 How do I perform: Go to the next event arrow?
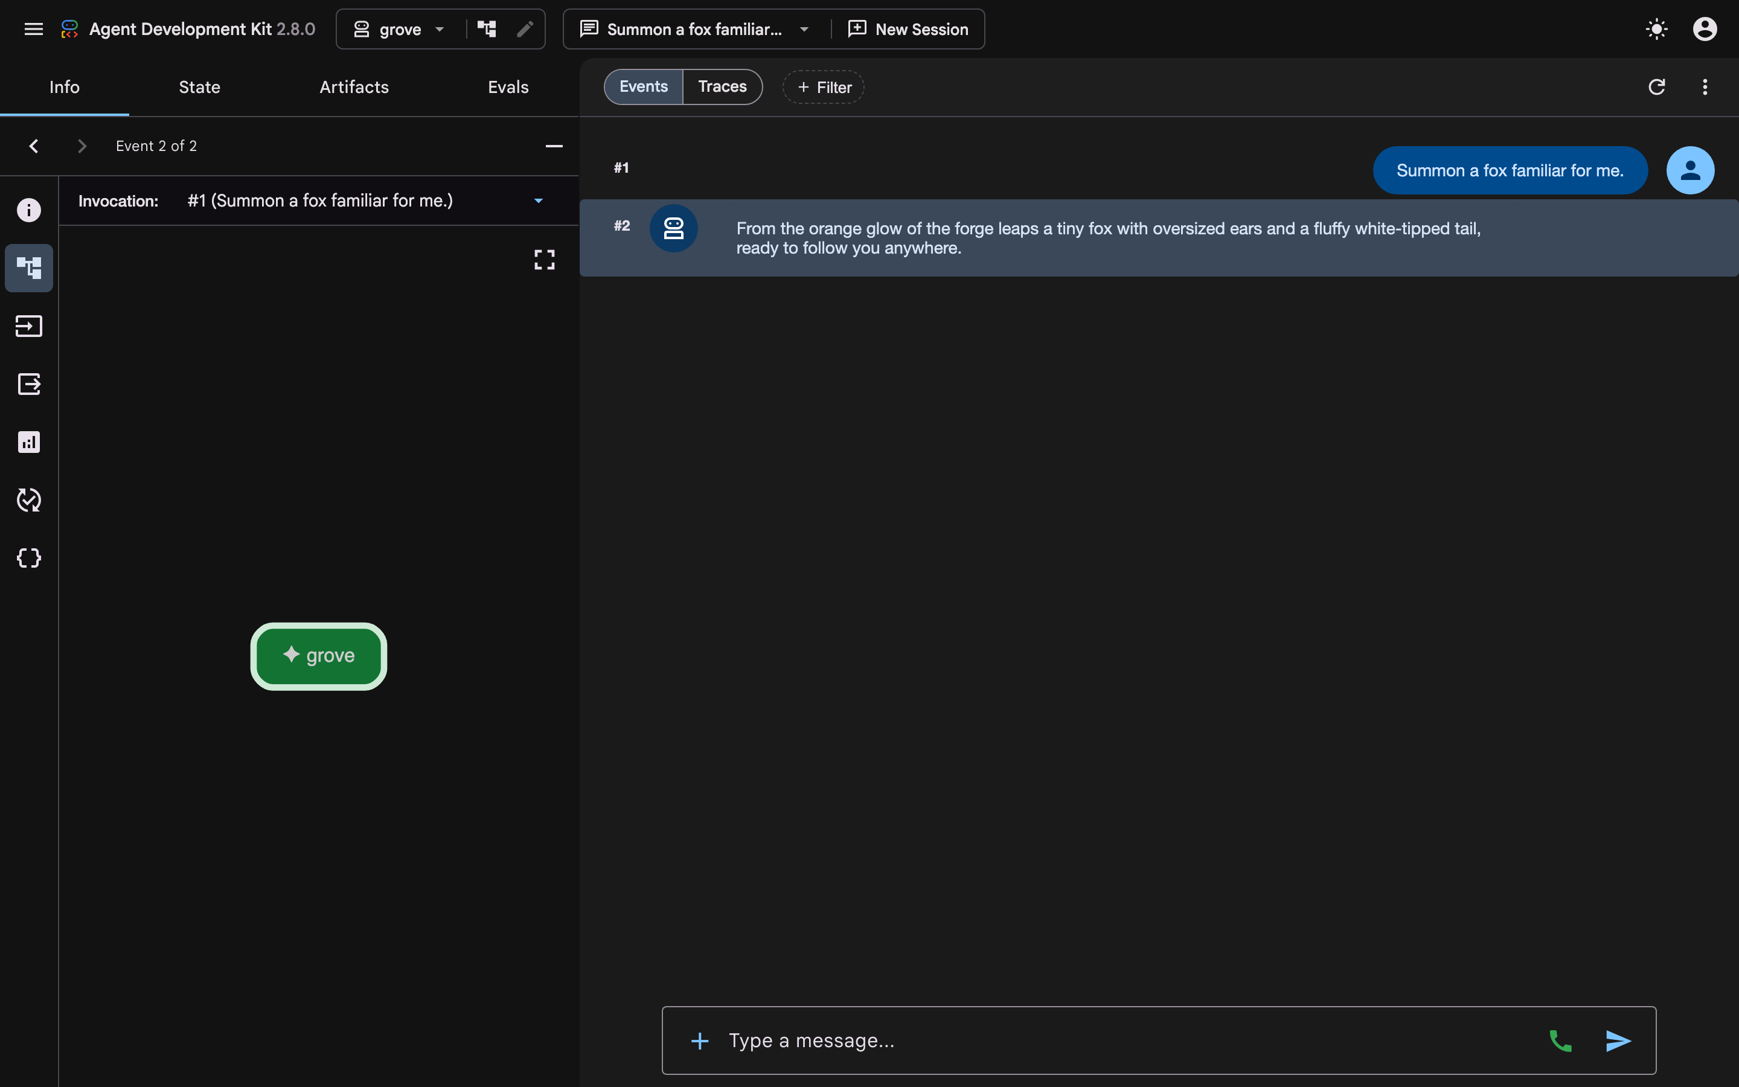click(82, 146)
